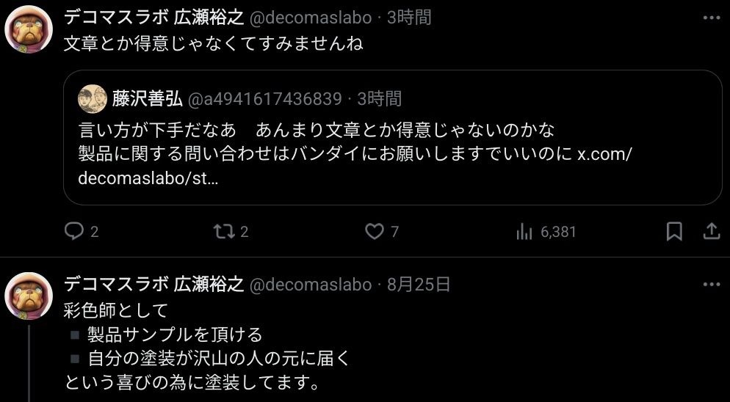Bookmark the first tweet
The height and width of the screenshot is (402, 730).
pyautogui.click(x=674, y=231)
